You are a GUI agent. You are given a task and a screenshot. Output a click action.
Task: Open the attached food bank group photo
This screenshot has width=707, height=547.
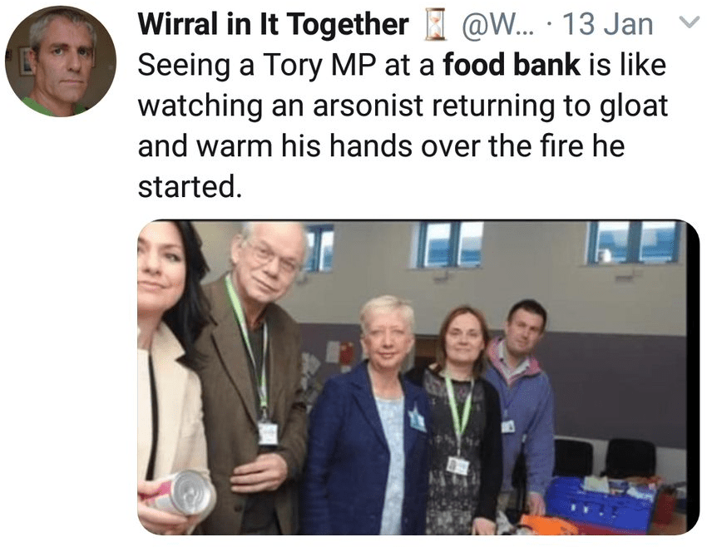(x=418, y=377)
